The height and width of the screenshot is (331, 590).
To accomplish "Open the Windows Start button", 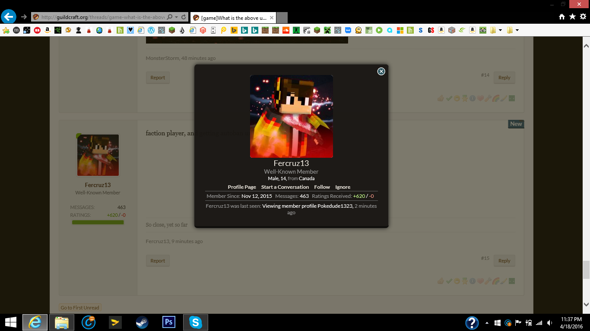I will pos(10,322).
